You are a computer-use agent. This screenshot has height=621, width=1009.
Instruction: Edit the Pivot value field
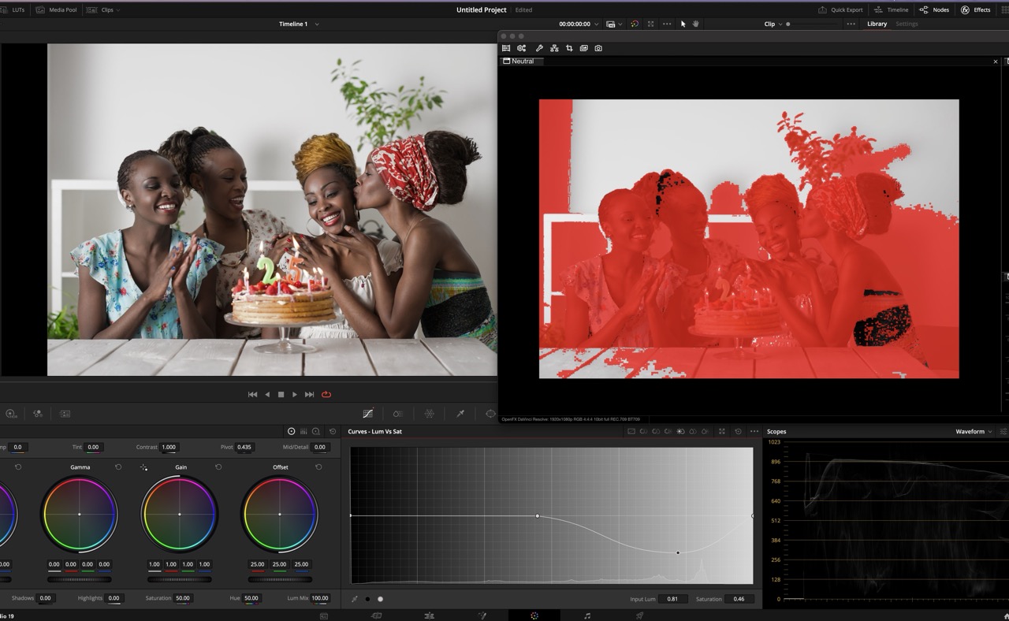[x=244, y=447]
